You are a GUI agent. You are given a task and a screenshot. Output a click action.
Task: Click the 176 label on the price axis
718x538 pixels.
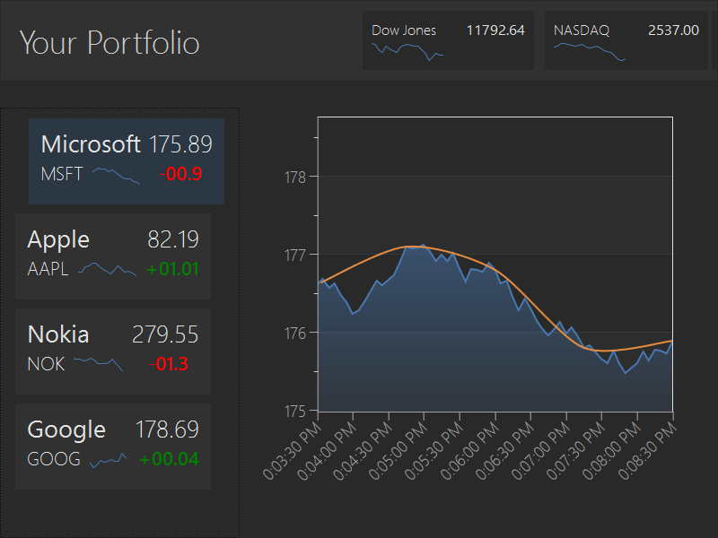click(295, 333)
